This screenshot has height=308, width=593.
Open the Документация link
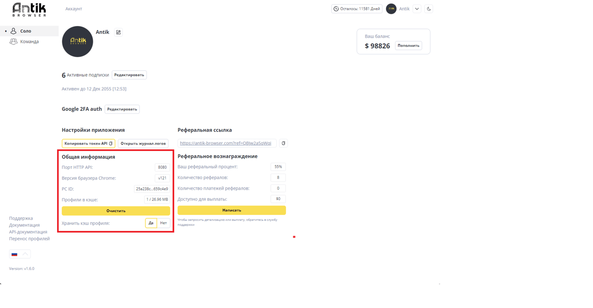tap(24, 225)
